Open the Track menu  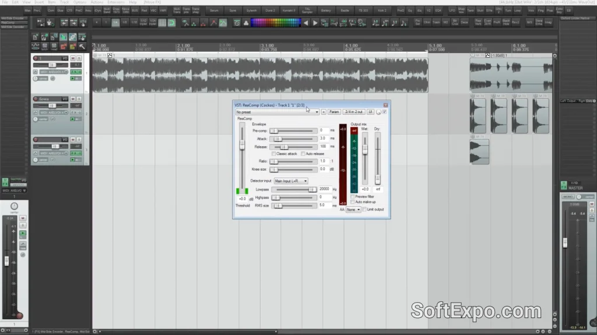coord(64,2)
